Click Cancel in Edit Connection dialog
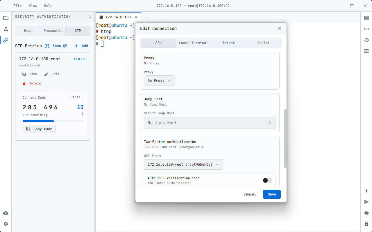This screenshot has height=232, width=372. (250, 194)
